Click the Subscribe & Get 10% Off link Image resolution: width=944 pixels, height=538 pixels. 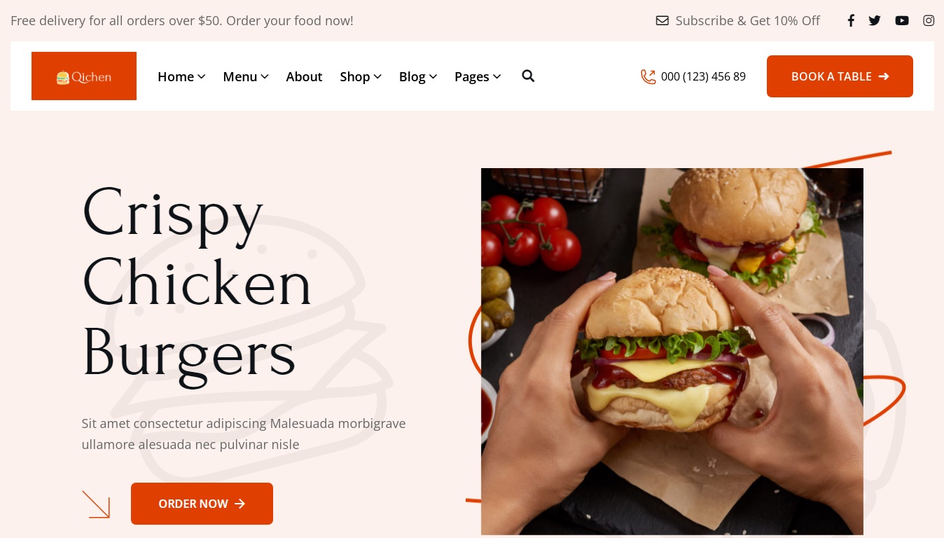[747, 21]
